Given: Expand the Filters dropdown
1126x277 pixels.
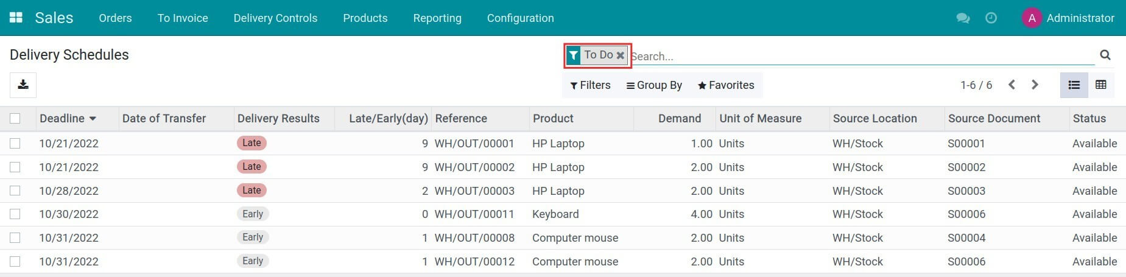Looking at the screenshot, I should pyautogui.click(x=590, y=85).
